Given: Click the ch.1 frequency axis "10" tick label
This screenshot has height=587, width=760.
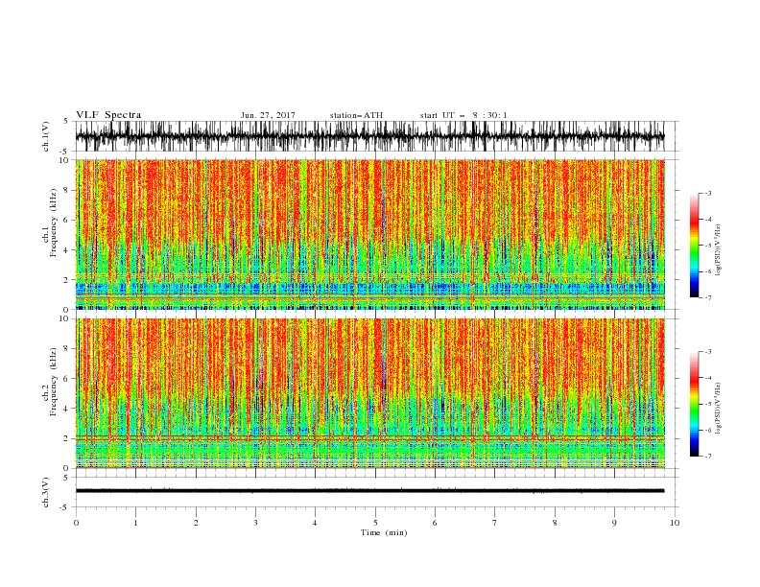Looking at the screenshot, I should point(65,160).
